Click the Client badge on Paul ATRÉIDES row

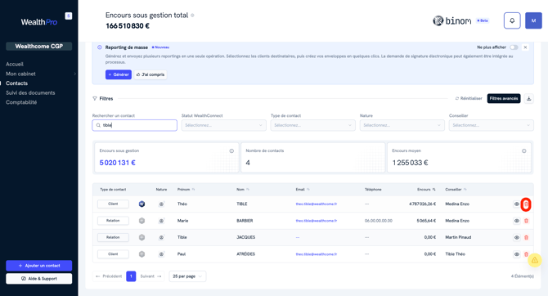[113, 254]
